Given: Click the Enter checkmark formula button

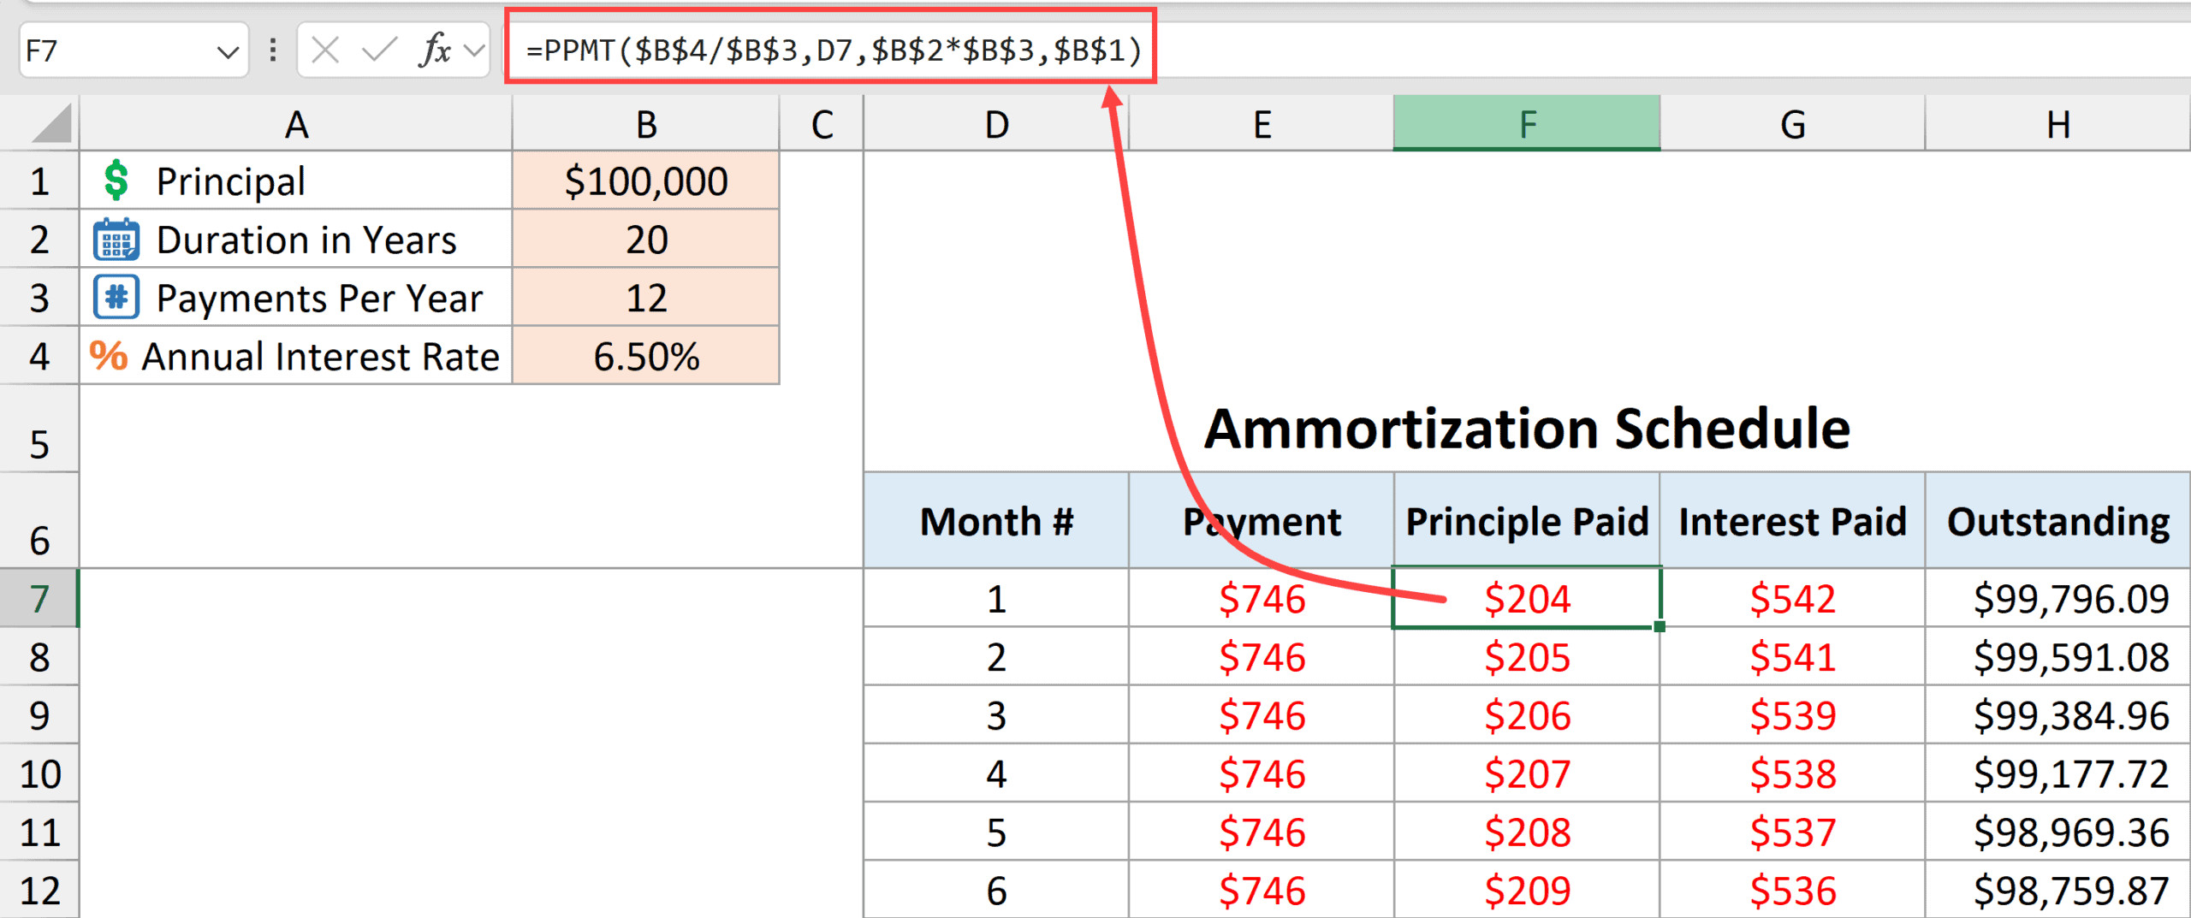Looking at the screenshot, I should point(379,50).
